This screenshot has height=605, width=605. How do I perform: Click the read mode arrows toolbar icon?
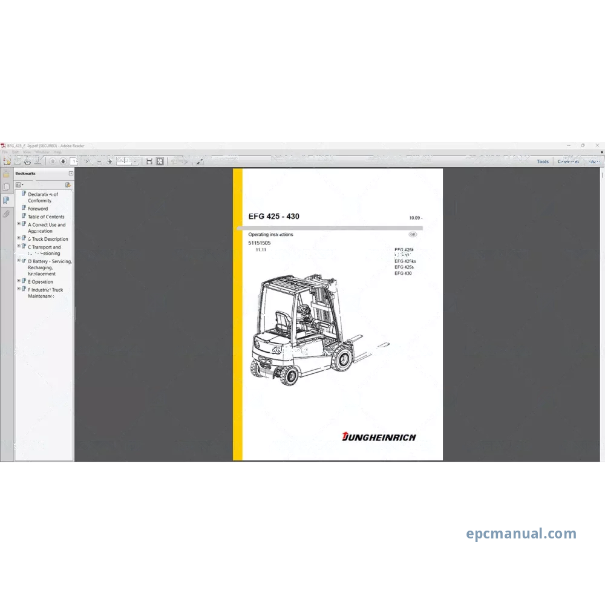200,162
